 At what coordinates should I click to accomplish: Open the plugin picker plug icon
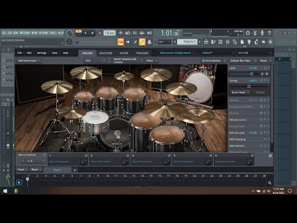tap(249, 42)
